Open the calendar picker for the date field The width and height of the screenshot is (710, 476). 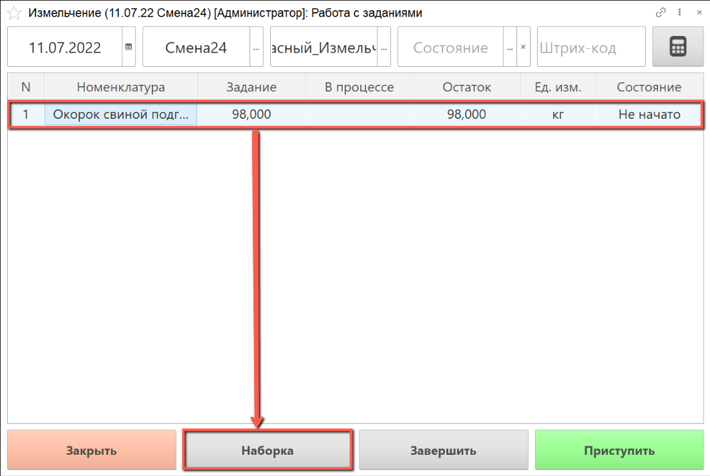(129, 47)
